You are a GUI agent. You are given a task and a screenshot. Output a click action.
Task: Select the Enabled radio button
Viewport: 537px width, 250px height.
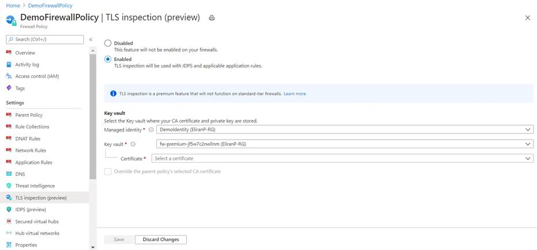108,59
